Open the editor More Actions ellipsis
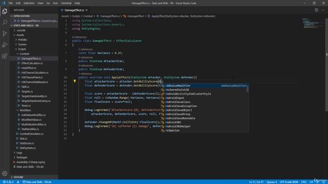Screen dimensions: 328x184 (x=323, y=10)
